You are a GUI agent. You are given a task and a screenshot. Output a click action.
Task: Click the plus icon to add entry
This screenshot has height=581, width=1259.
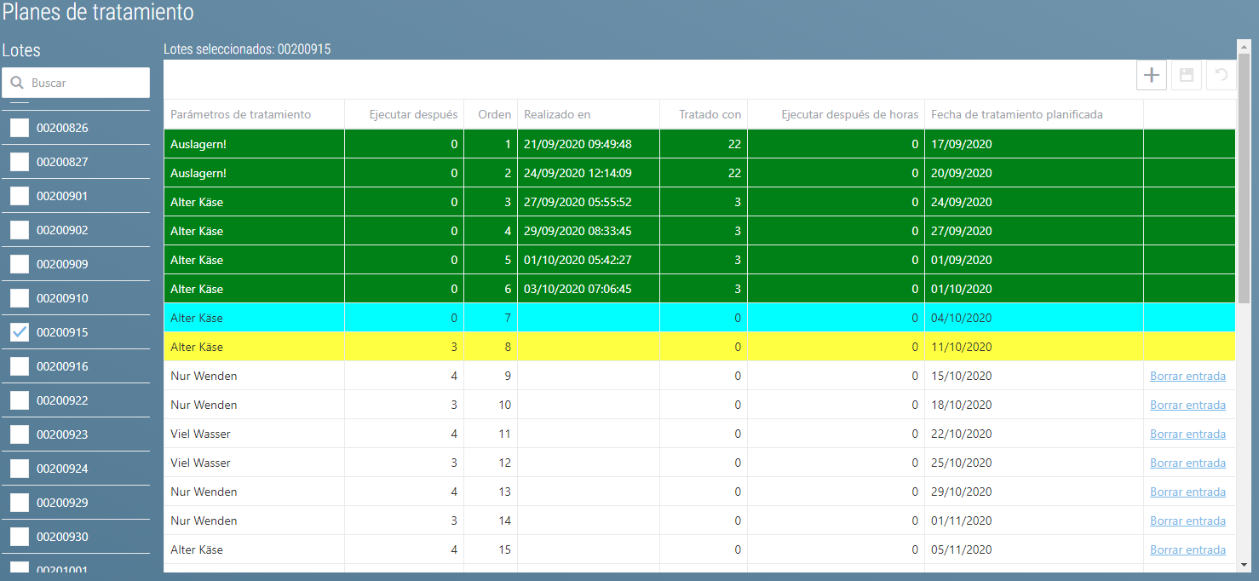pos(1151,76)
